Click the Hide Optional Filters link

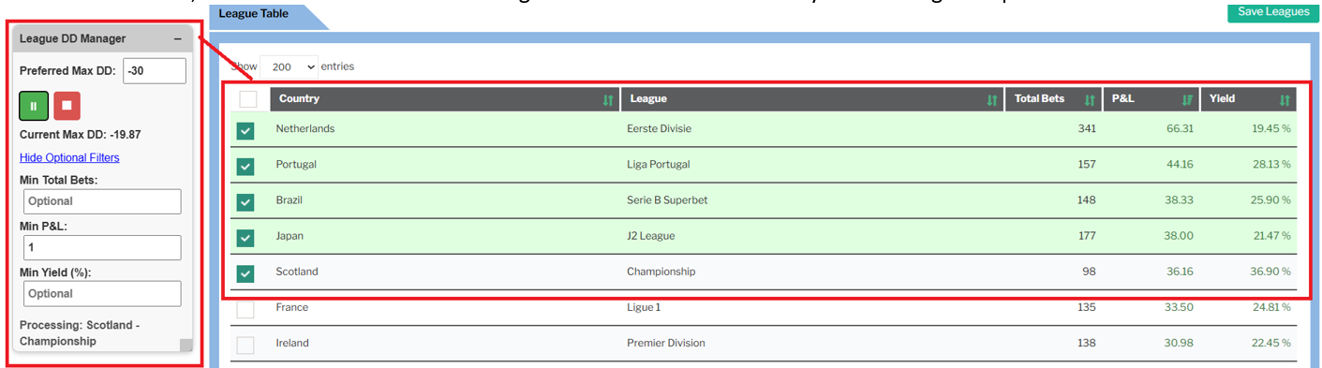(69, 157)
